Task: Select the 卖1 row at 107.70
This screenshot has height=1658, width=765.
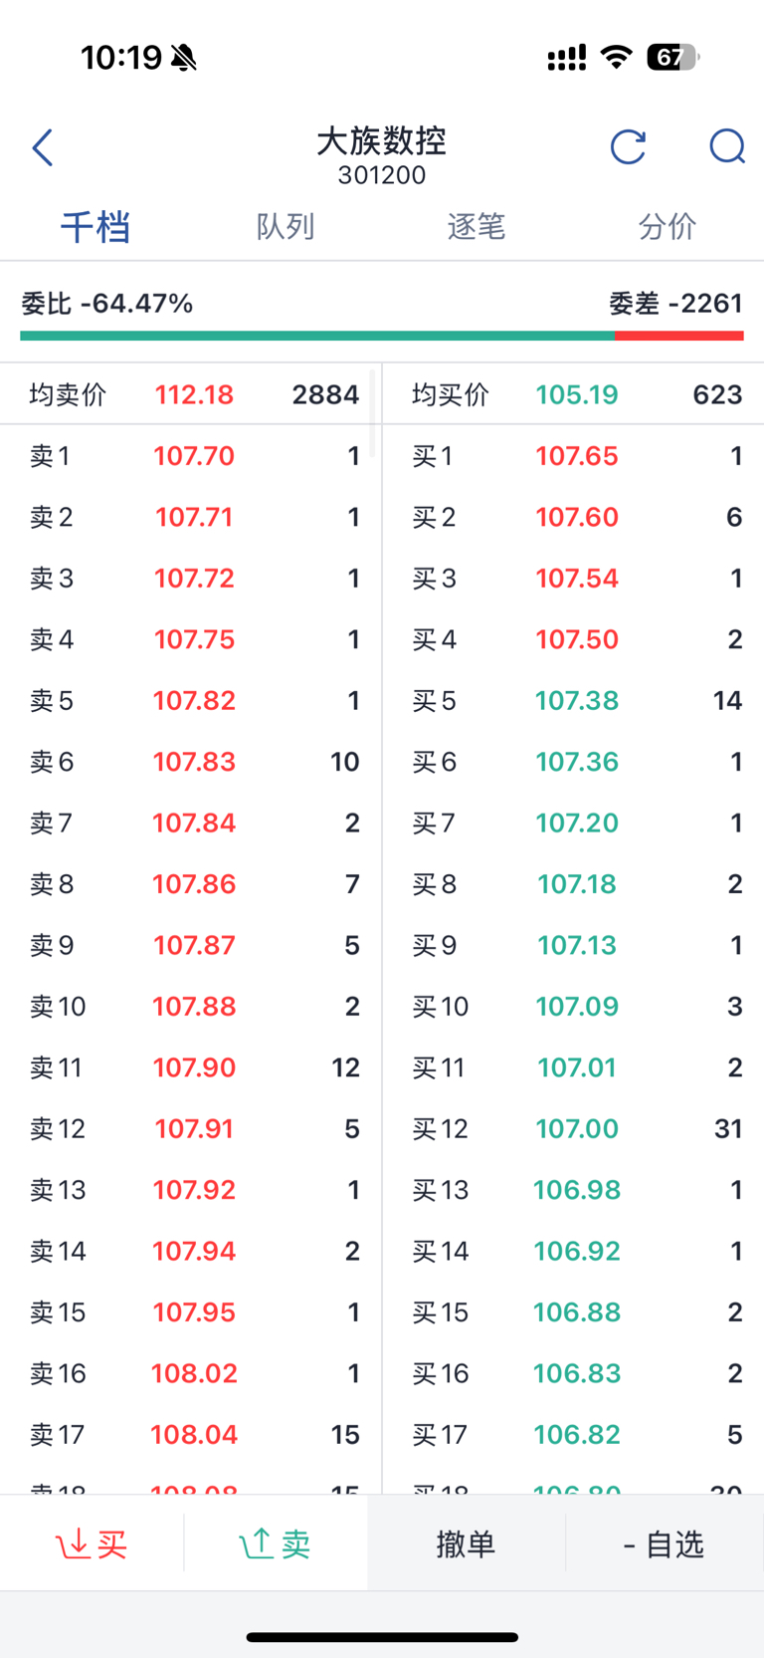Action: point(191,456)
